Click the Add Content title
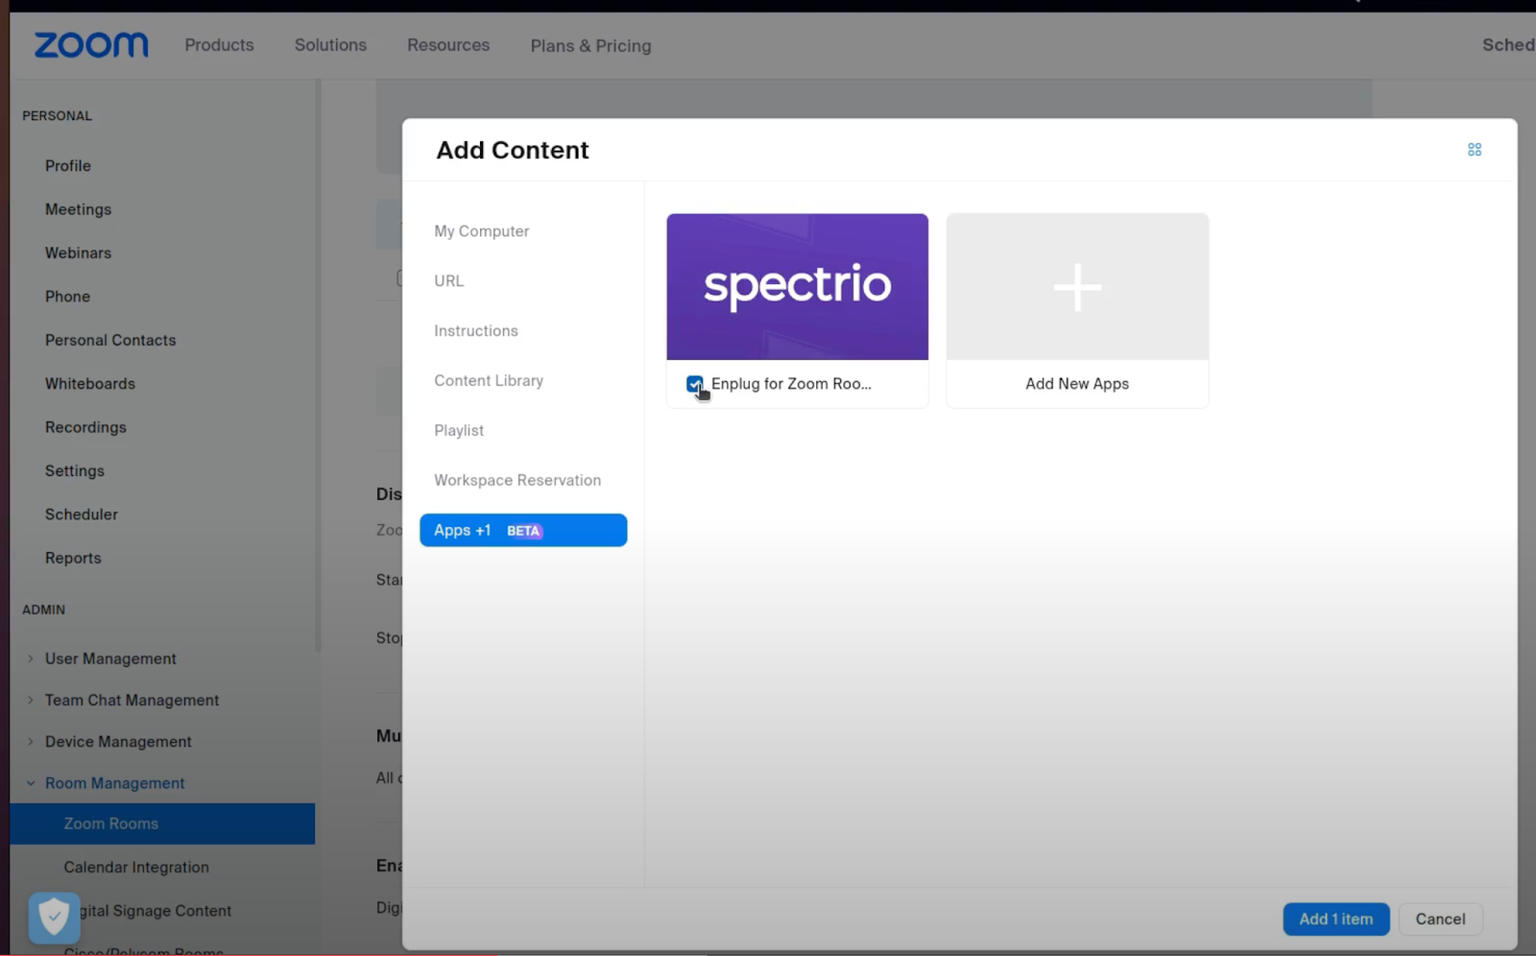Image resolution: width=1536 pixels, height=956 pixels. click(x=513, y=150)
